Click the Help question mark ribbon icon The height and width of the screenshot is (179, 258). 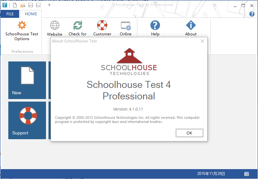tap(155, 25)
